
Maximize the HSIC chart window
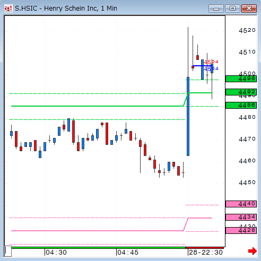click(x=232, y=8)
